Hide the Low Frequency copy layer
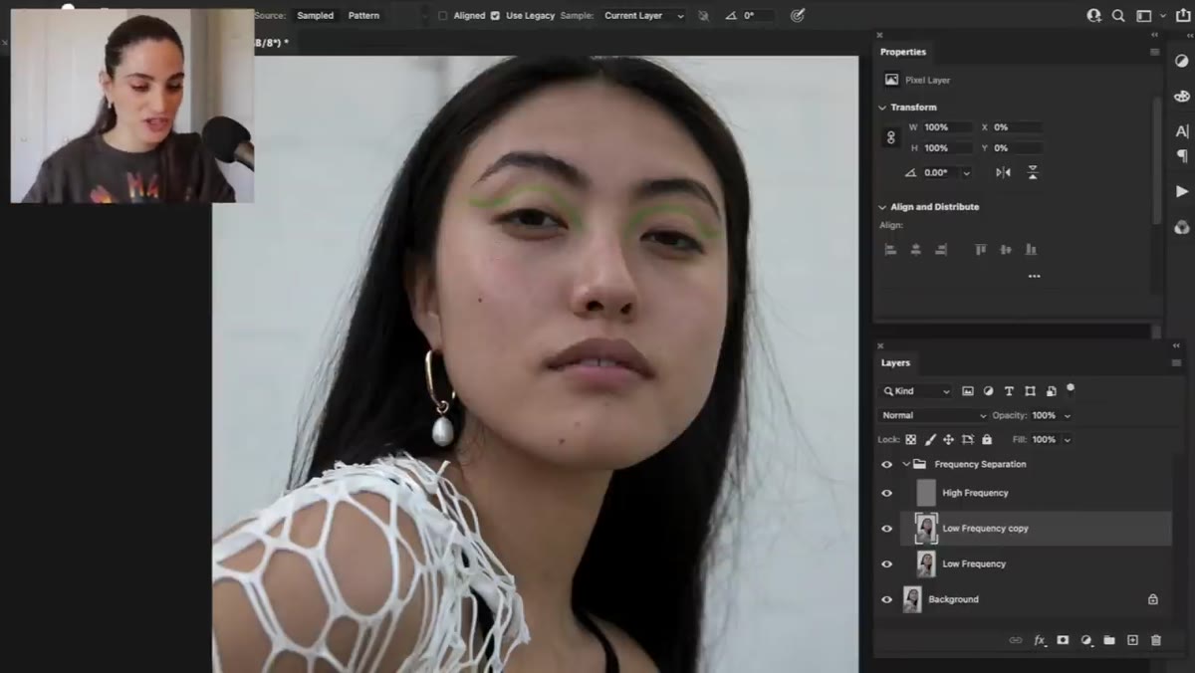Viewport: 1195px width, 673px height. (x=887, y=529)
